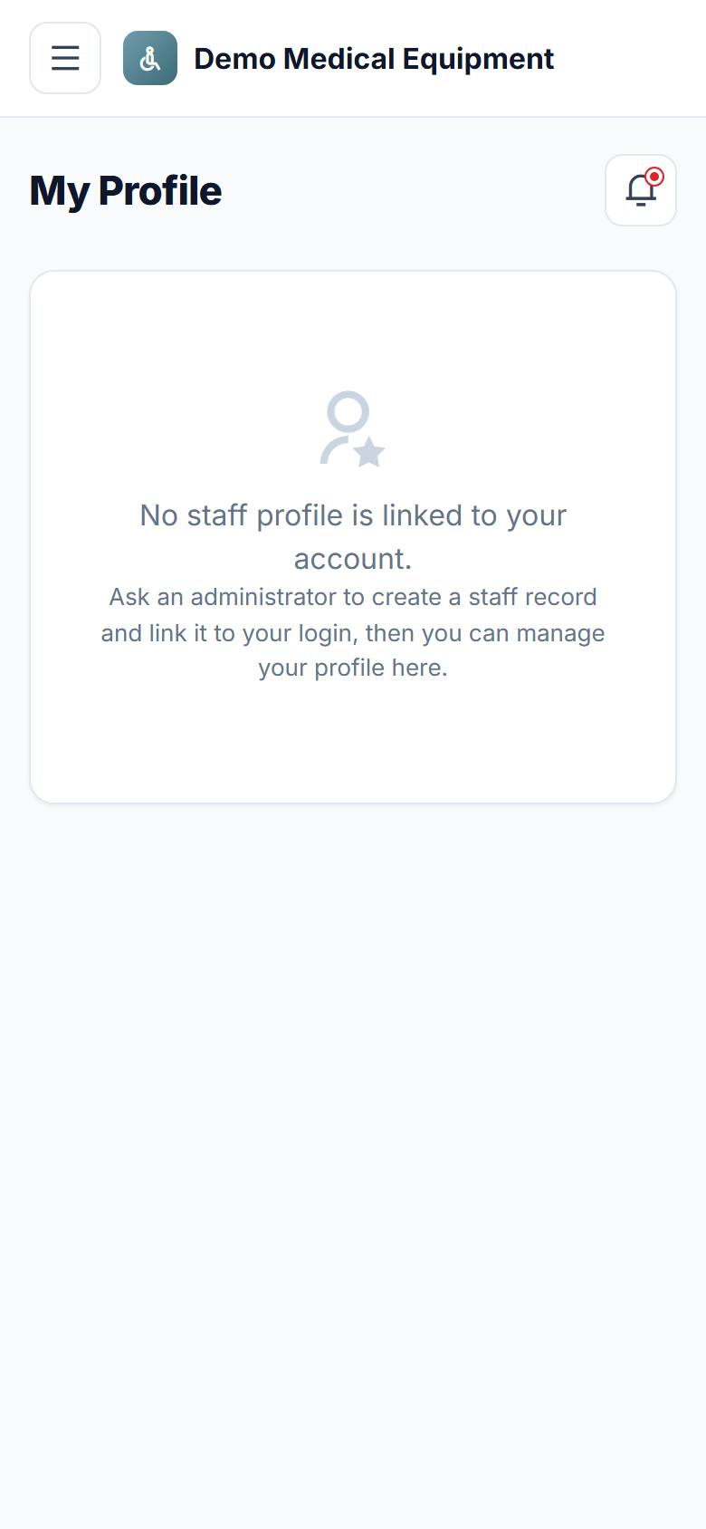Click the wheelchair logo icon
706x1529 pixels.
(150, 58)
